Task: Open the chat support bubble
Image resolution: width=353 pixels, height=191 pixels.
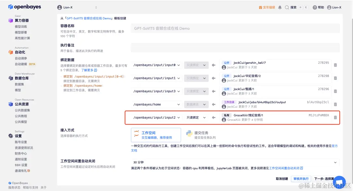Action: pyautogui.click(x=339, y=182)
